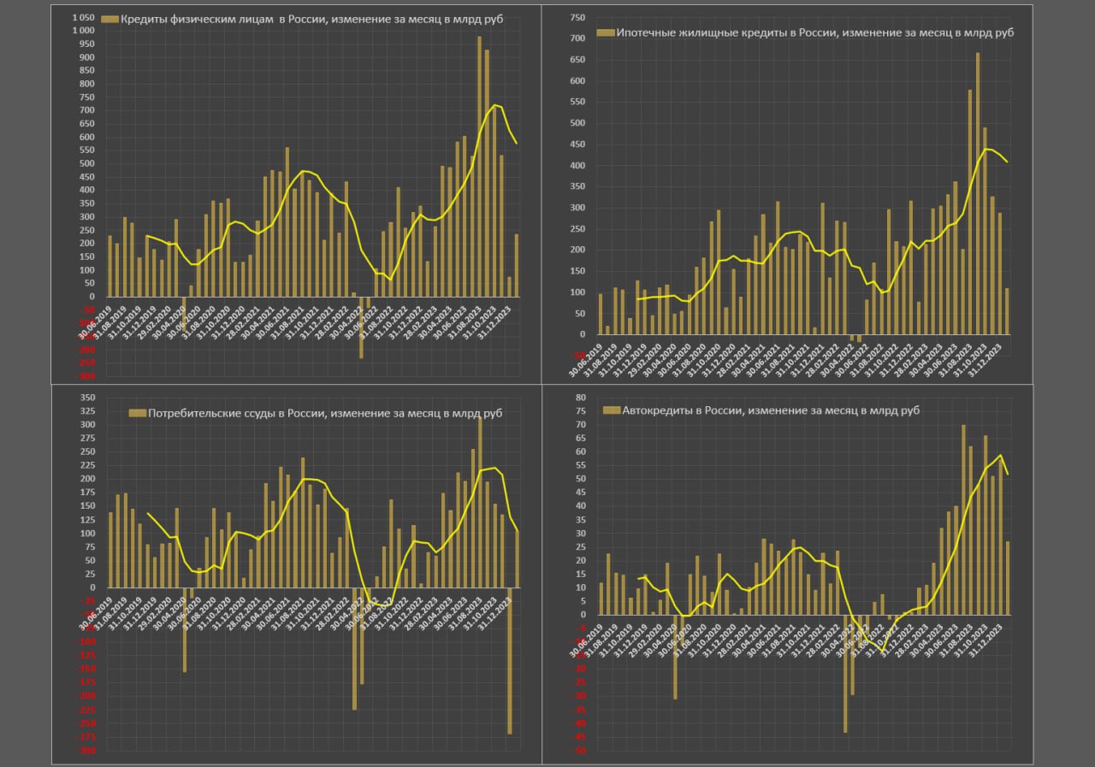Click the '40' axis label in the auto loans chart
This screenshot has width=1095, height=767.
[x=580, y=506]
